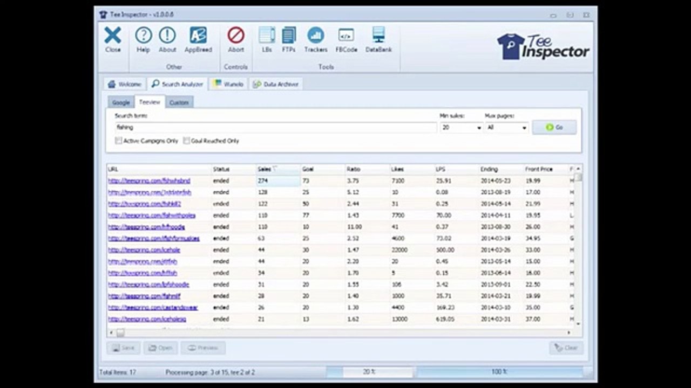Open the Custom sub-tab
The height and width of the screenshot is (388, 691).
click(x=179, y=102)
